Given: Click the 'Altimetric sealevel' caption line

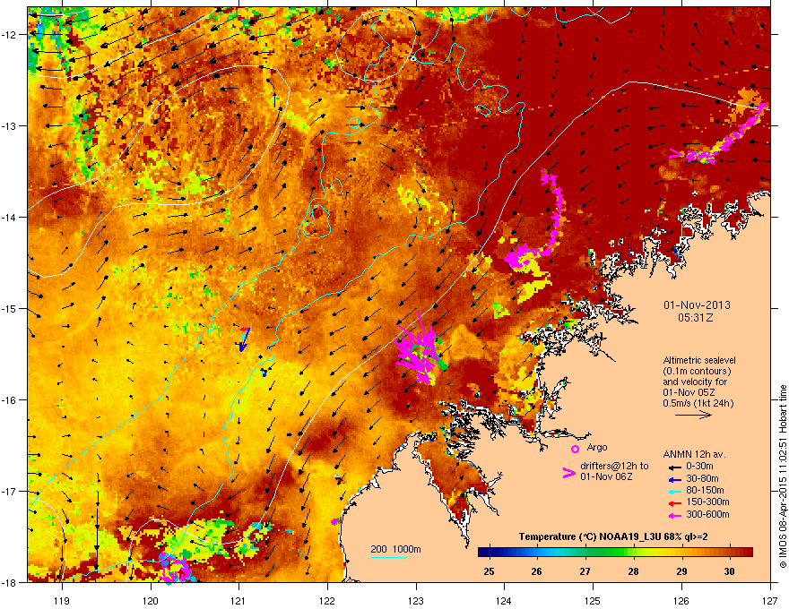Looking at the screenshot, I should point(699,360).
